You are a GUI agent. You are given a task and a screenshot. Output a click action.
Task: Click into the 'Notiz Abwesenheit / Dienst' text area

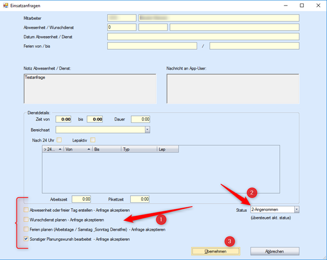(89, 88)
